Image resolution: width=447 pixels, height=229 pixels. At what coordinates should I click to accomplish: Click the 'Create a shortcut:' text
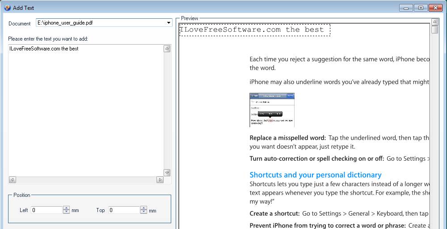(274, 213)
